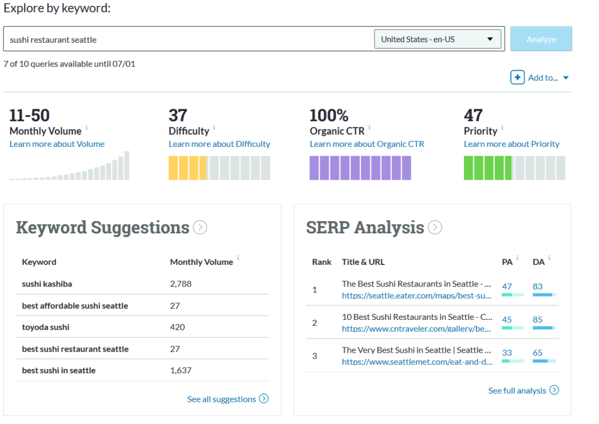Click the info icon beside Priority
The image size is (599, 424).
pos(502,127)
